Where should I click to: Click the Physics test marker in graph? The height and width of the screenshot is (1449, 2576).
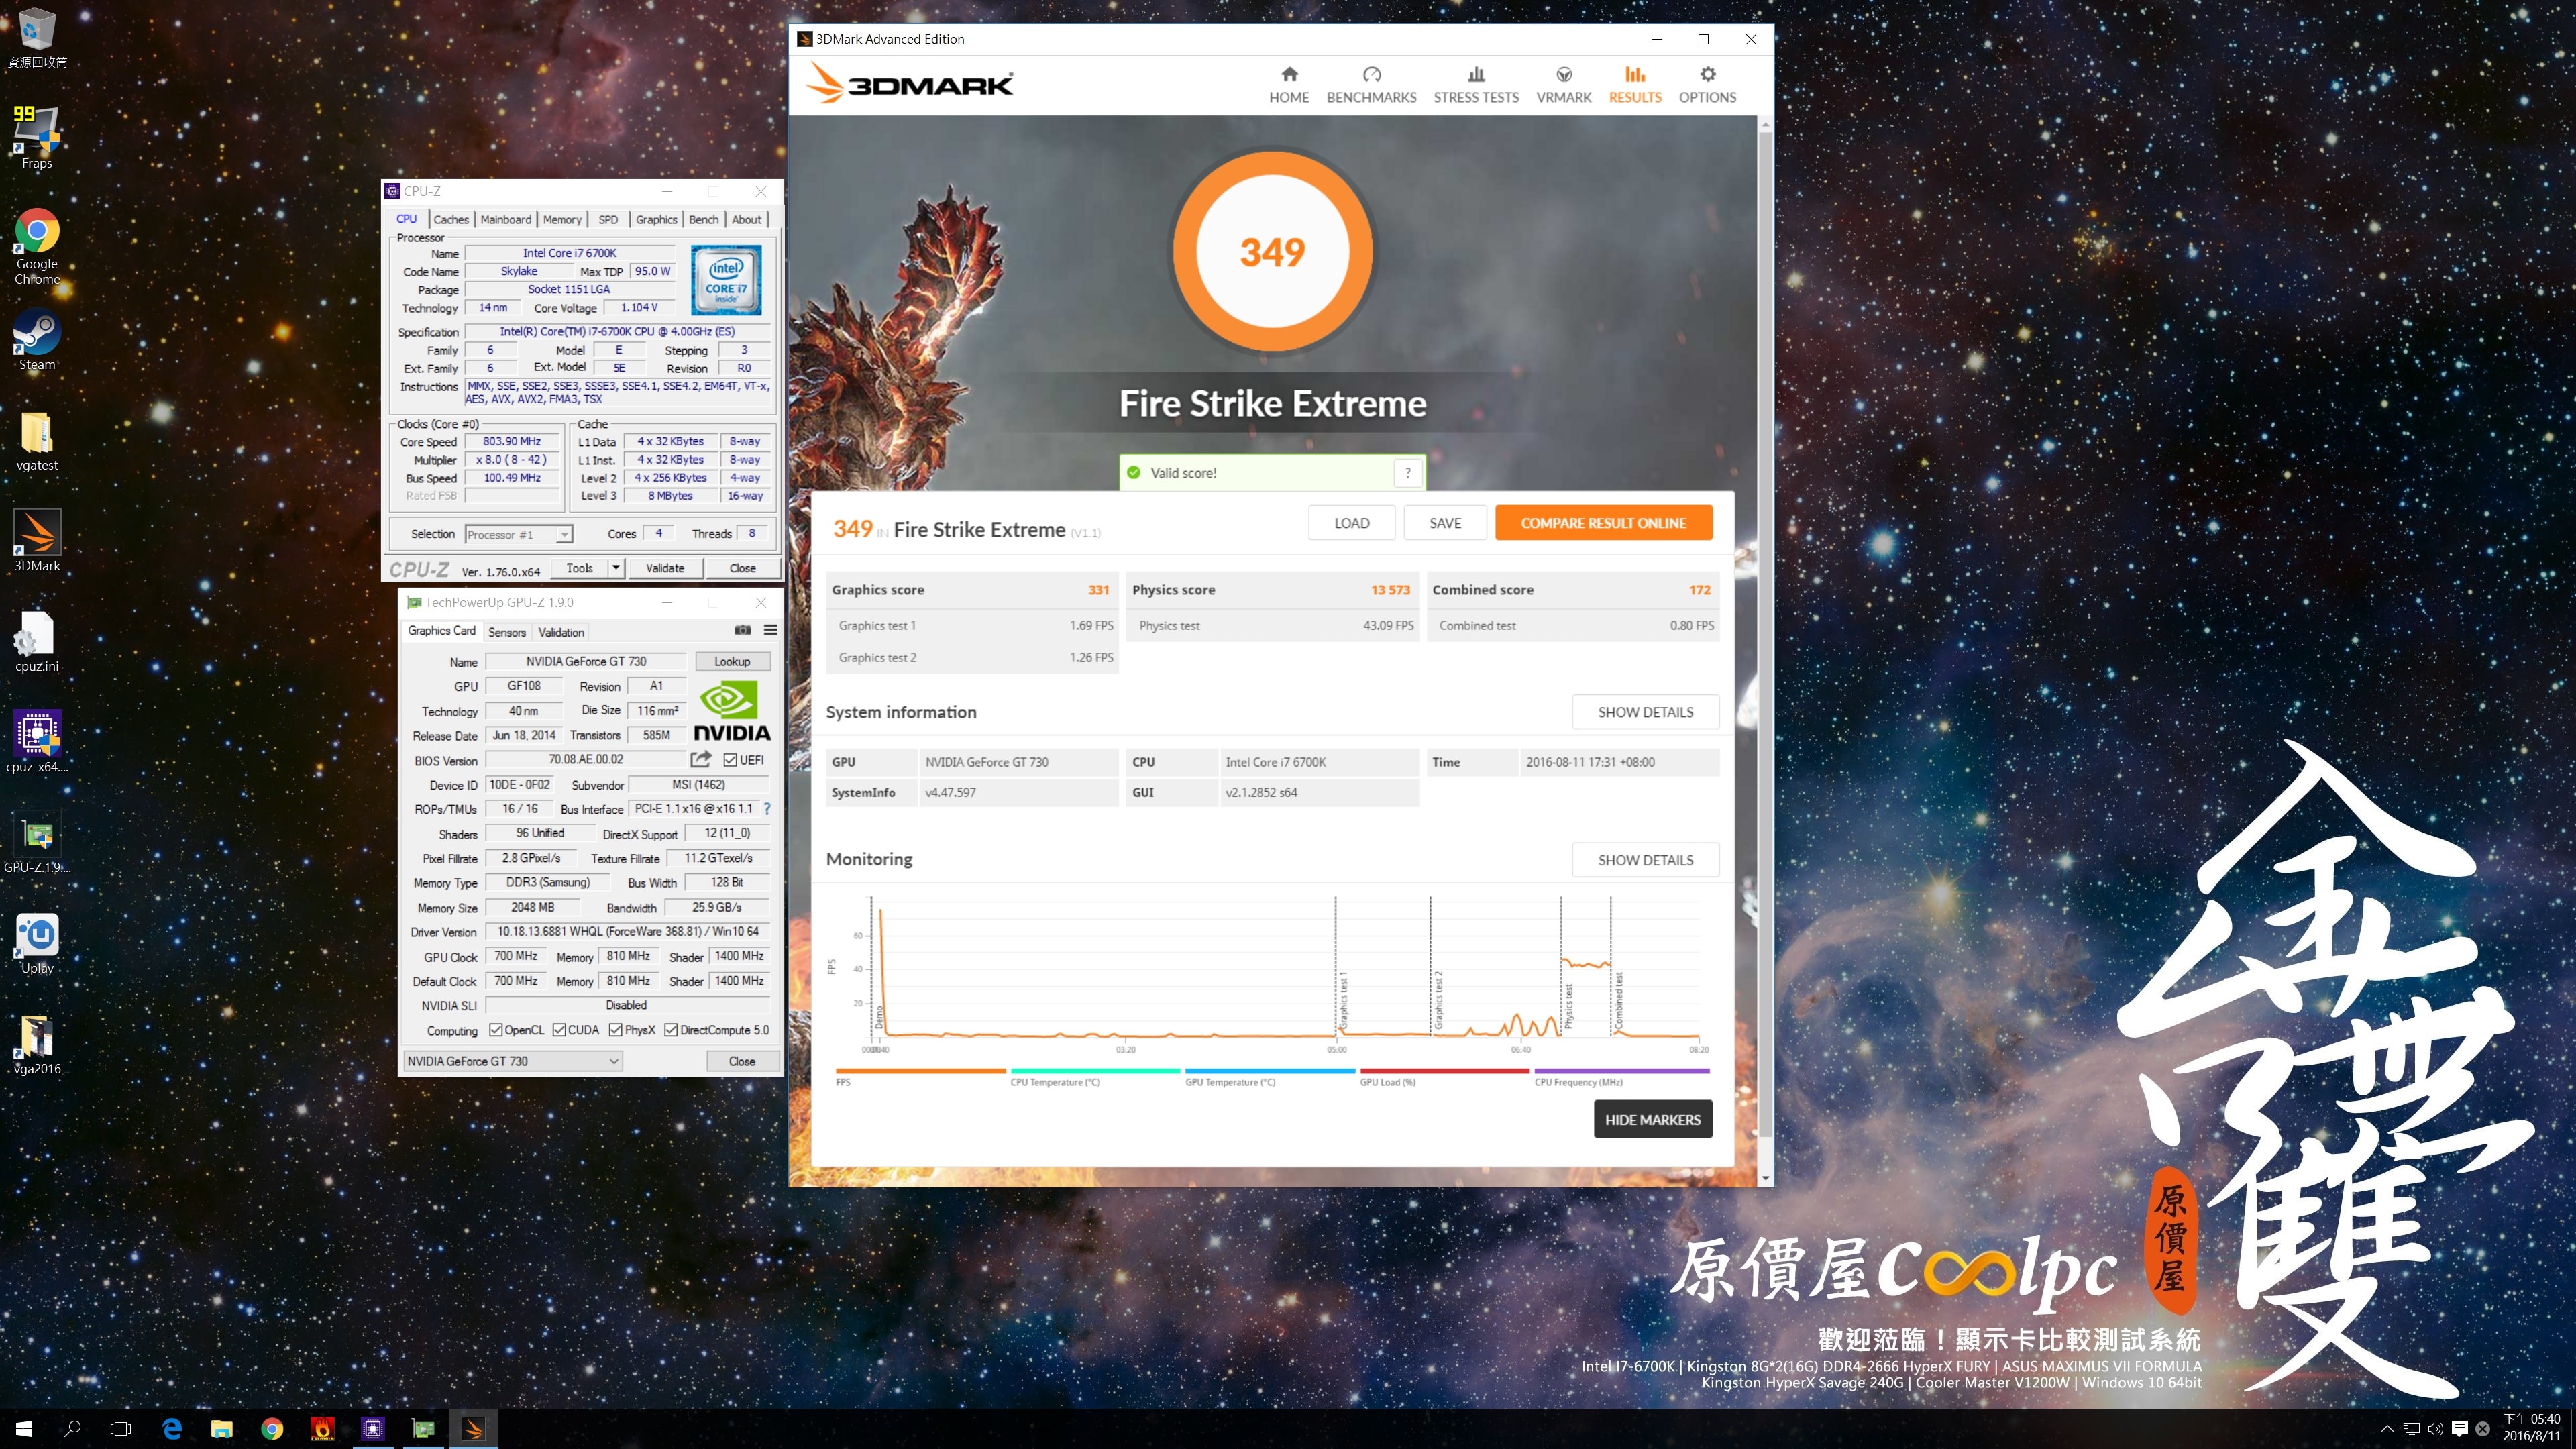point(1568,1005)
